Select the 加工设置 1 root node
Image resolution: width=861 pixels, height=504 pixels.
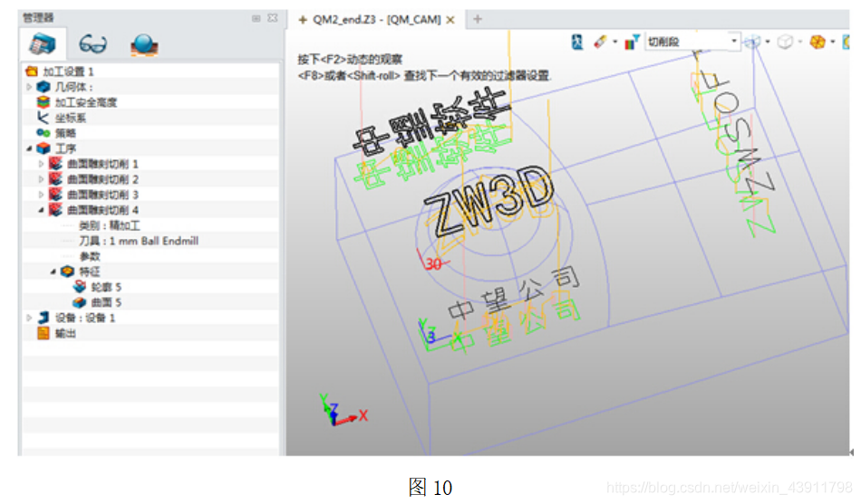tap(69, 71)
